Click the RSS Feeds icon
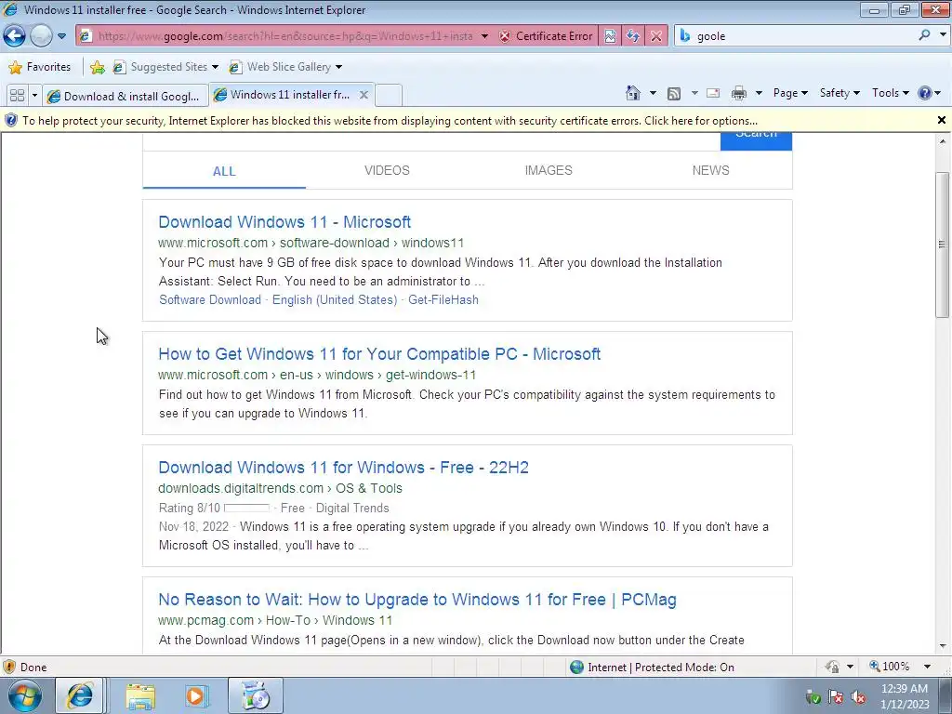 [x=674, y=94]
